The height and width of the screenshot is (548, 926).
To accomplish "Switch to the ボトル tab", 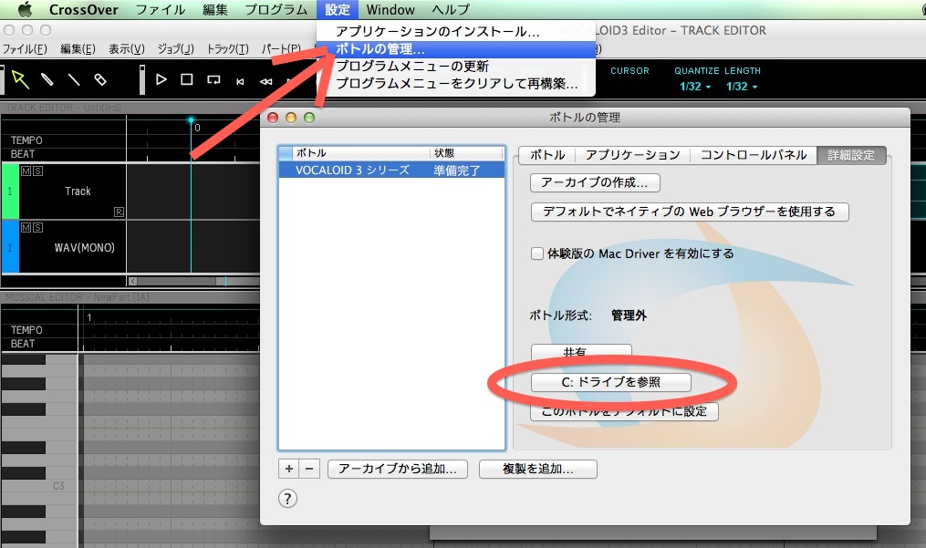I will (546, 155).
